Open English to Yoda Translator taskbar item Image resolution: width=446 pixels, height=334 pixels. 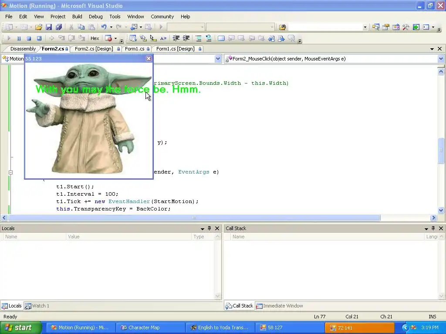tap(220, 328)
